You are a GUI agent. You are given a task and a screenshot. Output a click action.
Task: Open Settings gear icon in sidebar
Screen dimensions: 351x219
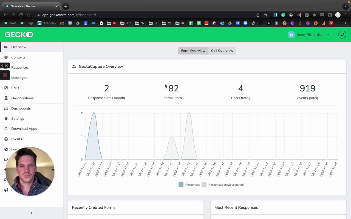(6, 119)
